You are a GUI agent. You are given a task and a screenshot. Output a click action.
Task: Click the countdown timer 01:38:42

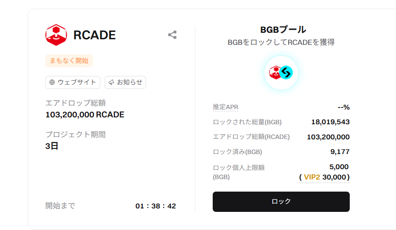pyautogui.click(x=156, y=206)
